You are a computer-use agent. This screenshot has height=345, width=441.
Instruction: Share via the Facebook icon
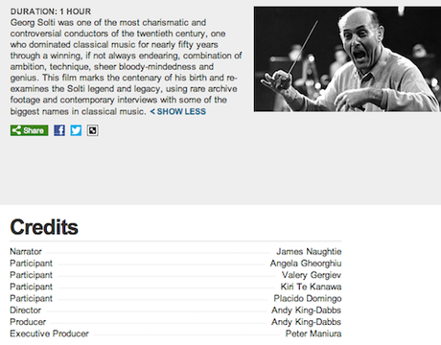59,130
